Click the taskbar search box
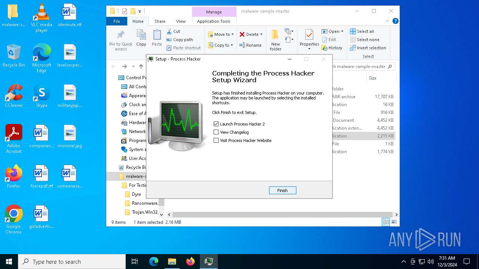This screenshot has width=479, height=269. tap(72, 262)
